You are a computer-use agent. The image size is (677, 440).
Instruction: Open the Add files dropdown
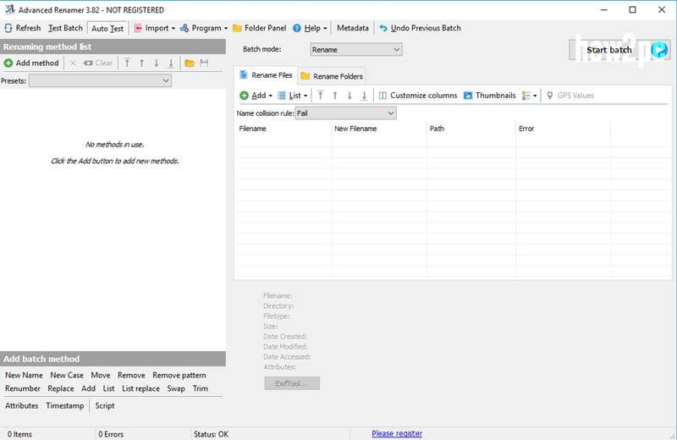[x=256, y=96]
